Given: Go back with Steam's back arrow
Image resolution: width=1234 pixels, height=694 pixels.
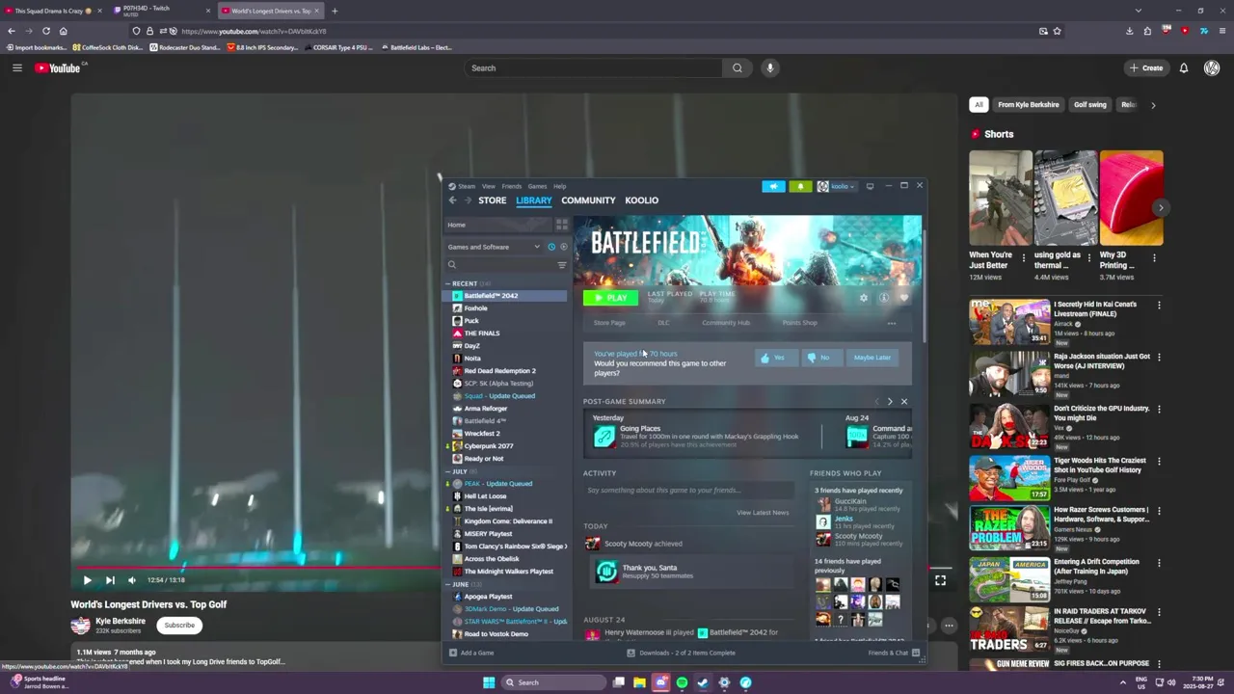Looking at the screenshot, I should point(452,200).
